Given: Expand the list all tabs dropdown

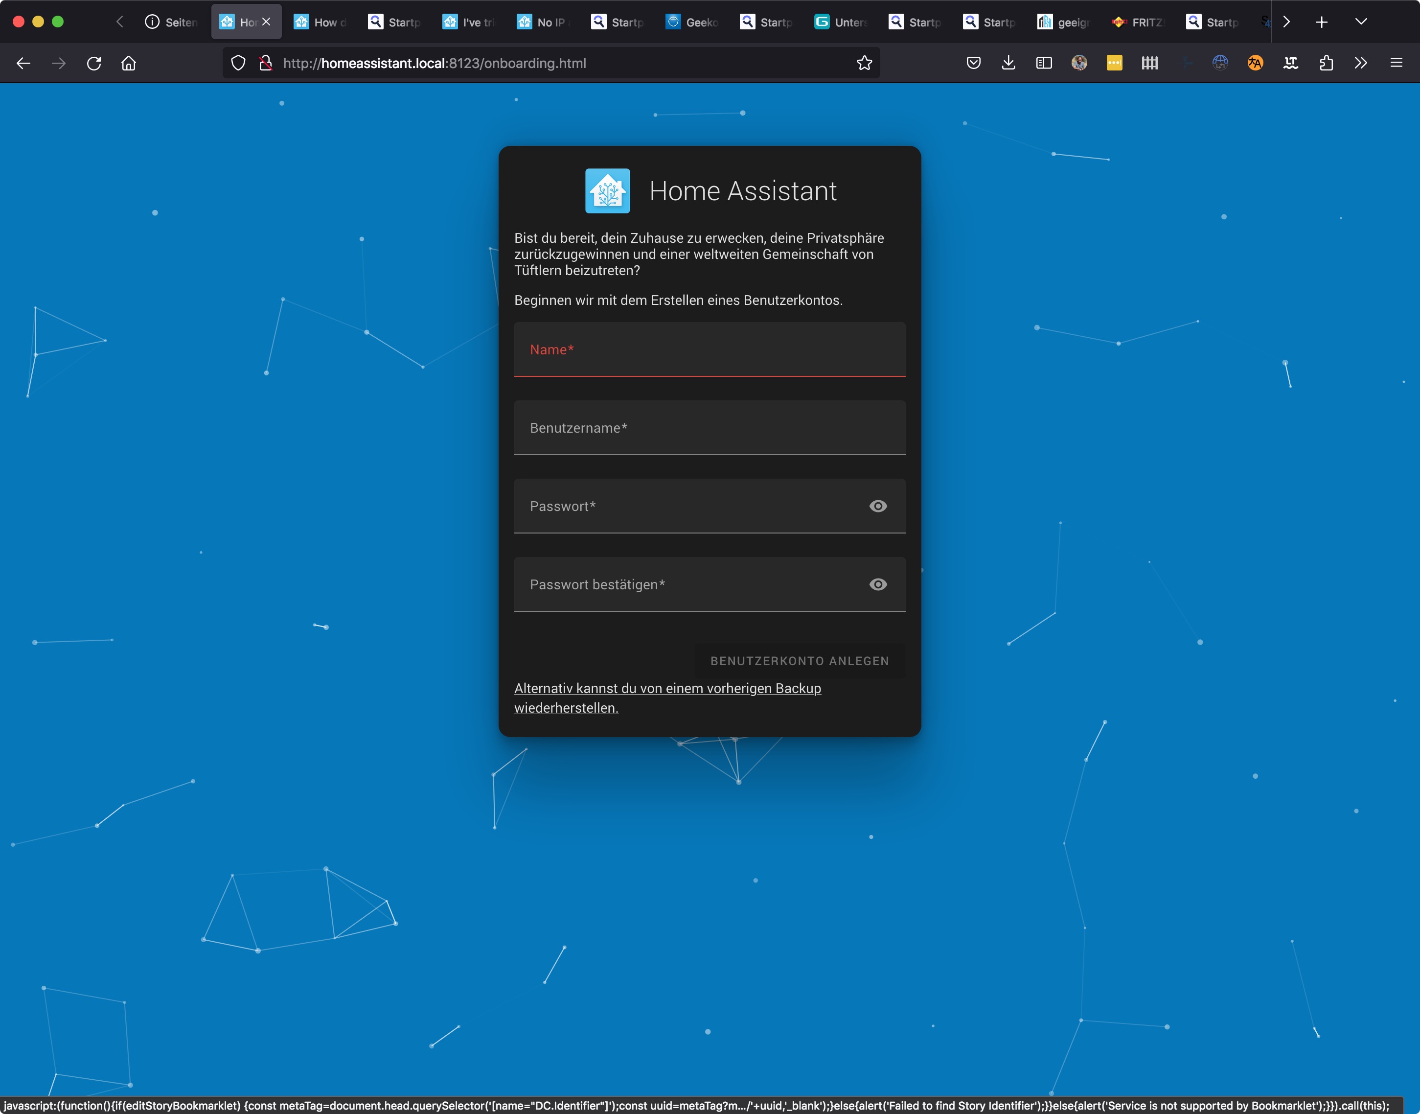Looking at the screenshot, I should [x=1361, y=22].
